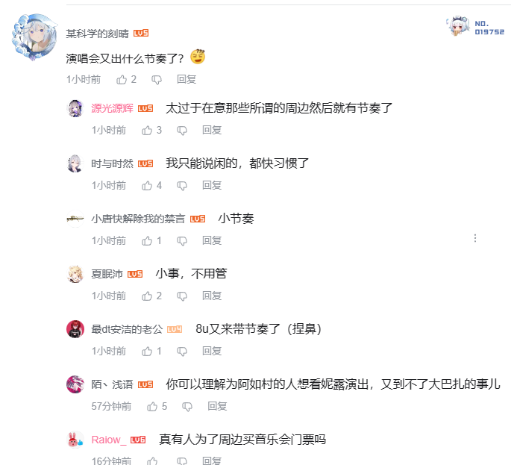Reply to 某科学的刻晴's top comment
514x465 pixels.
pos(187,79)
